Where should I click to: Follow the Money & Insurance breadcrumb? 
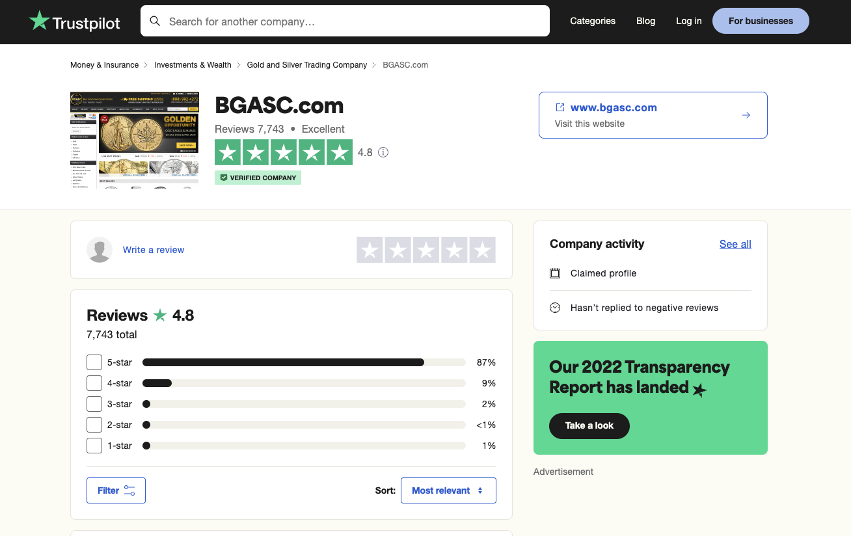[104, 65]
